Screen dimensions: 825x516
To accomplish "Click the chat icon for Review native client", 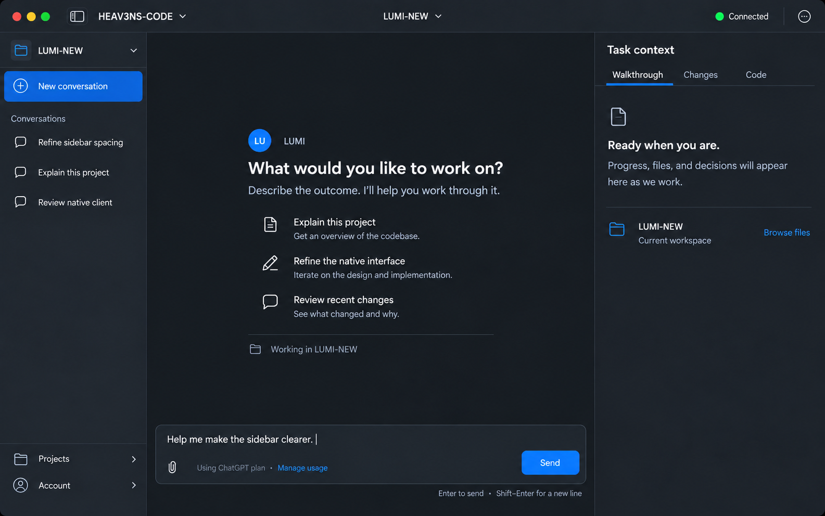I will click(21, 202).
